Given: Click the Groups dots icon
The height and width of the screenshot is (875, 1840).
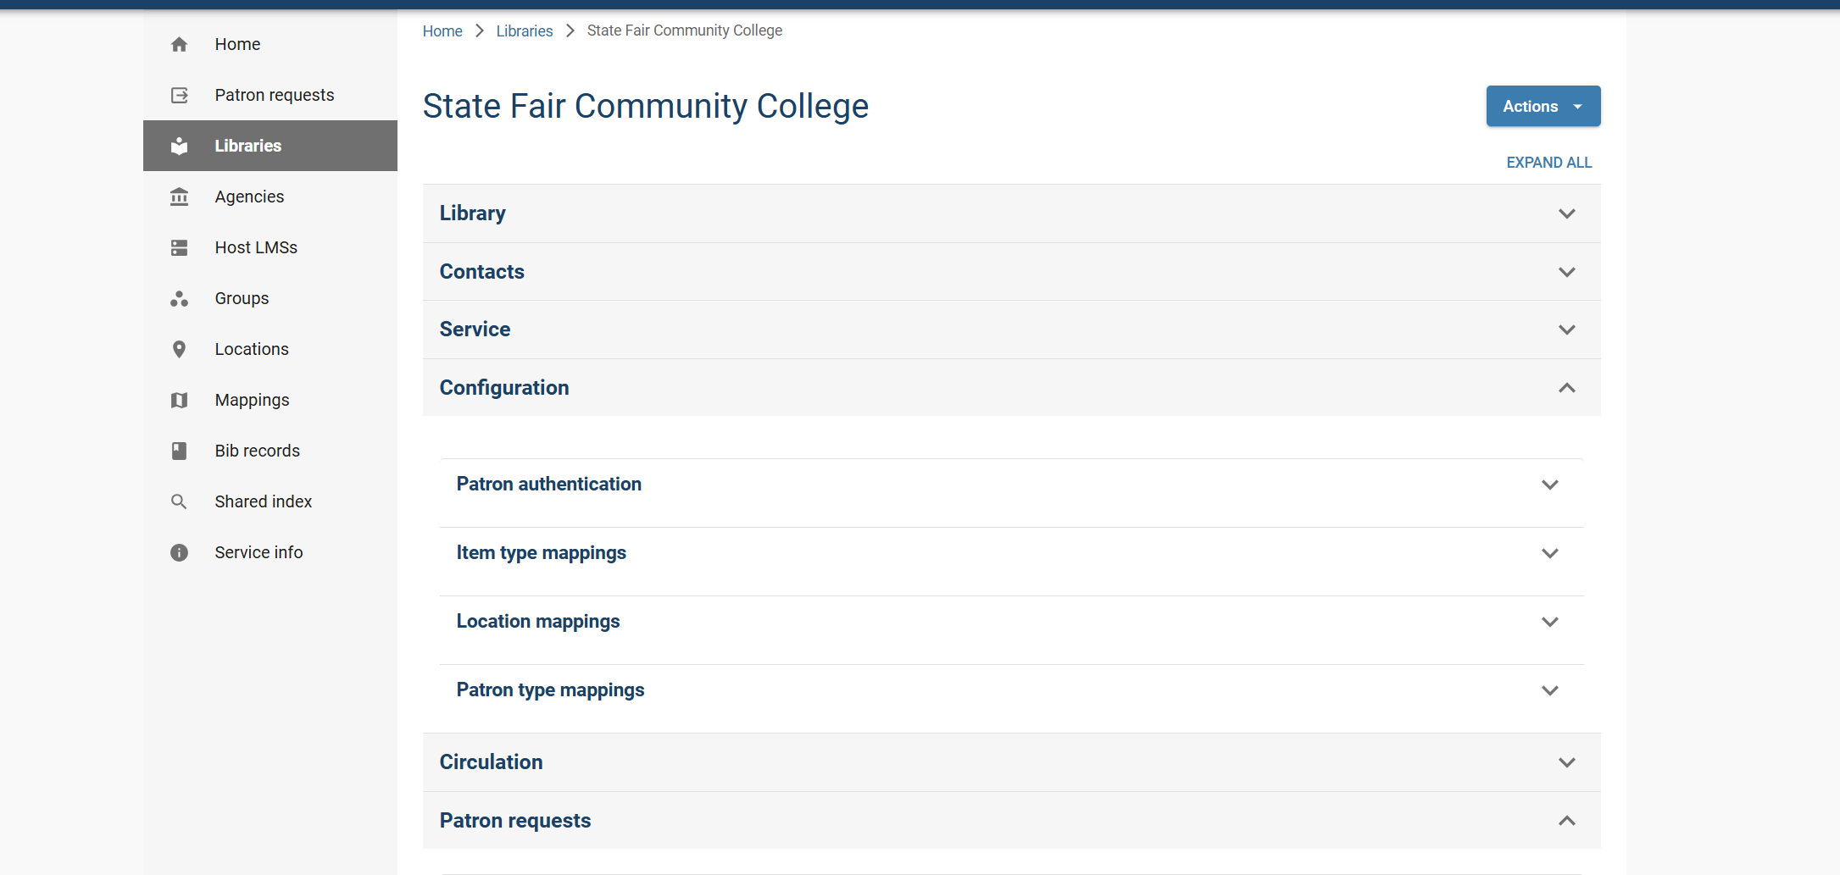Looking at the screenshot, I should [x=179, y=298].
